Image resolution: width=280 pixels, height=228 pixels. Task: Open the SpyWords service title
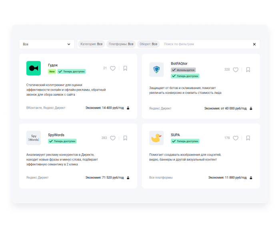click(x=56, y=135)
